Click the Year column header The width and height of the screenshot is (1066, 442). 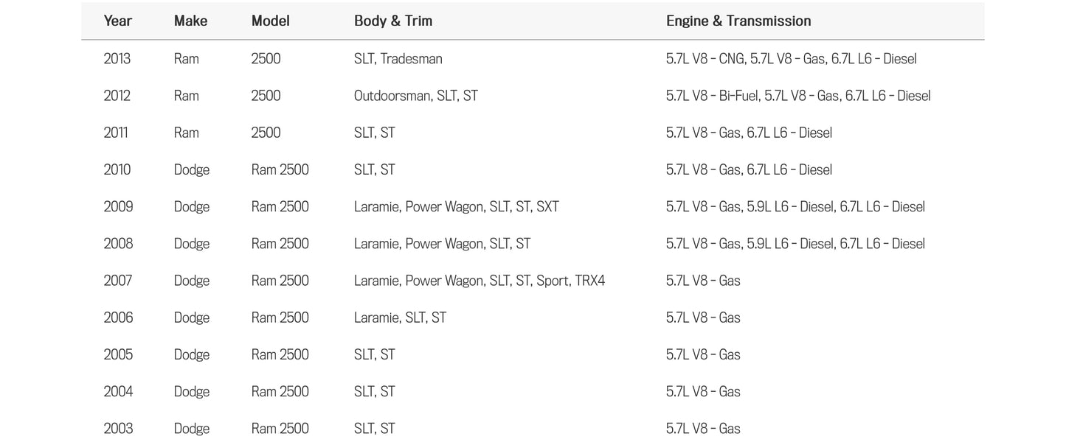tap(118, 21)
